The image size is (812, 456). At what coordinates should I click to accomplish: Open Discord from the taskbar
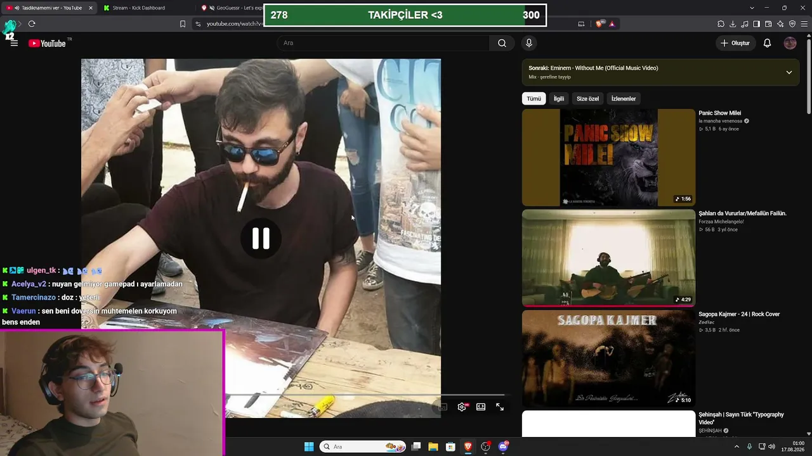pos(503,446)
